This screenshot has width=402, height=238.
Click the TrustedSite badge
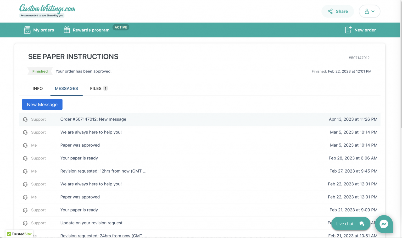pyautogui.click(x=19, y=234)
